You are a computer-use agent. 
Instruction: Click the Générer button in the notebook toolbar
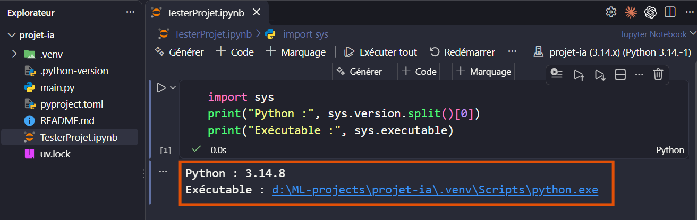pos(179,52)
